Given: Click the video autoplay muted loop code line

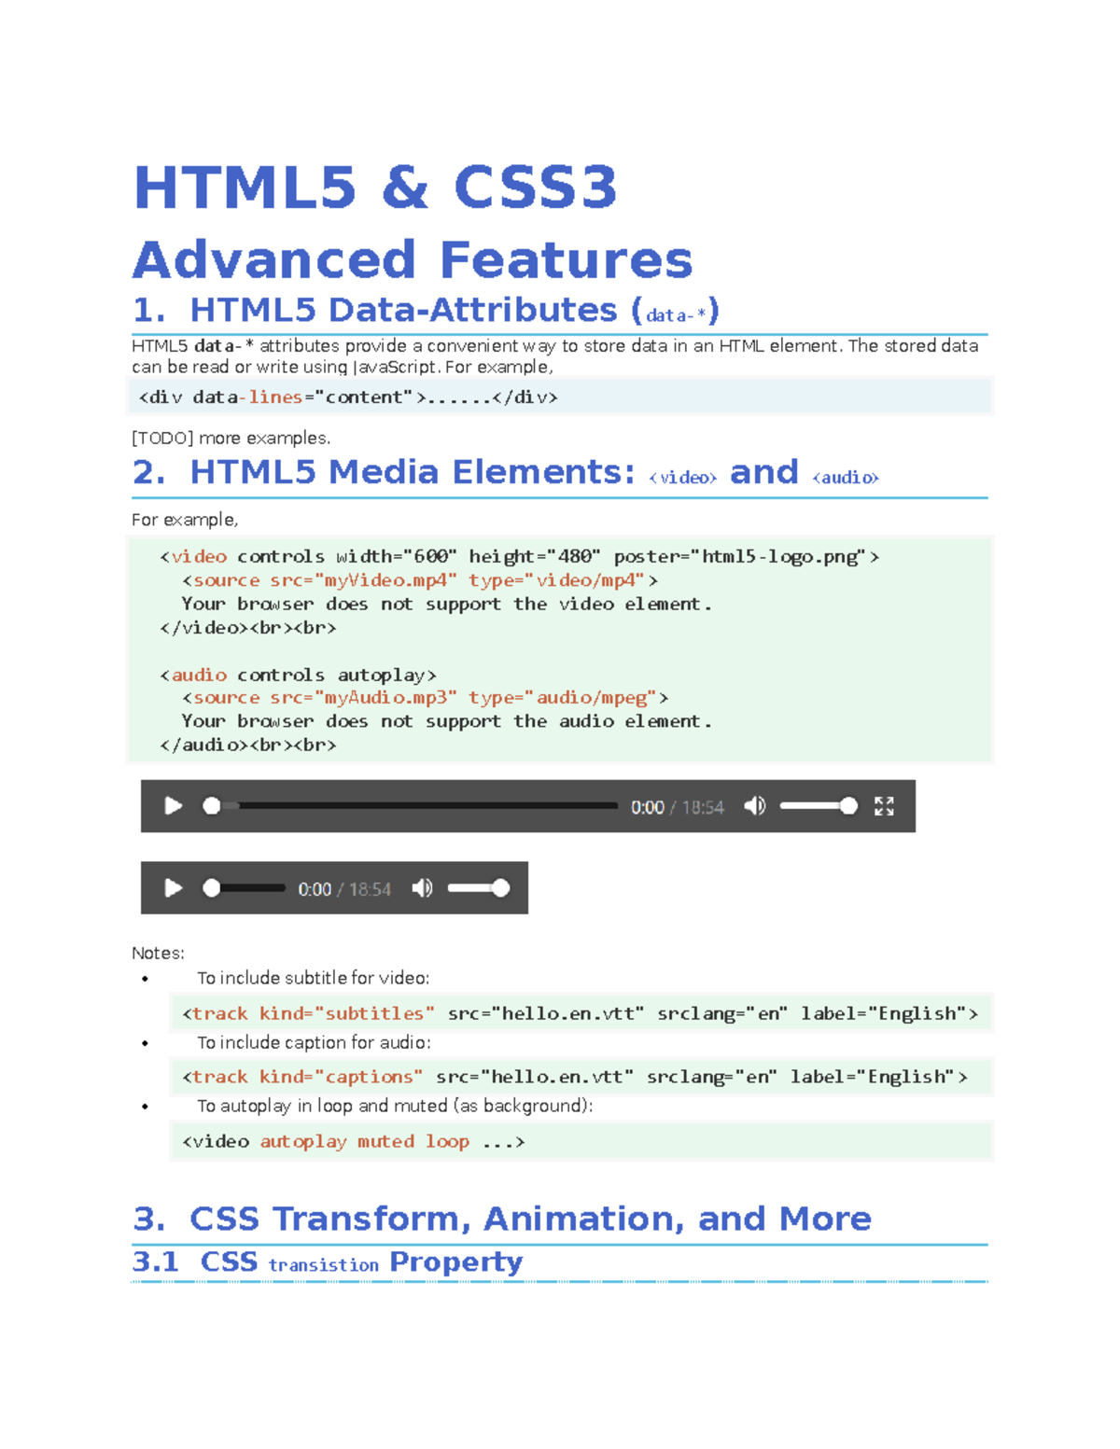Looking at the screenshot, I should tap(353, 1141).
